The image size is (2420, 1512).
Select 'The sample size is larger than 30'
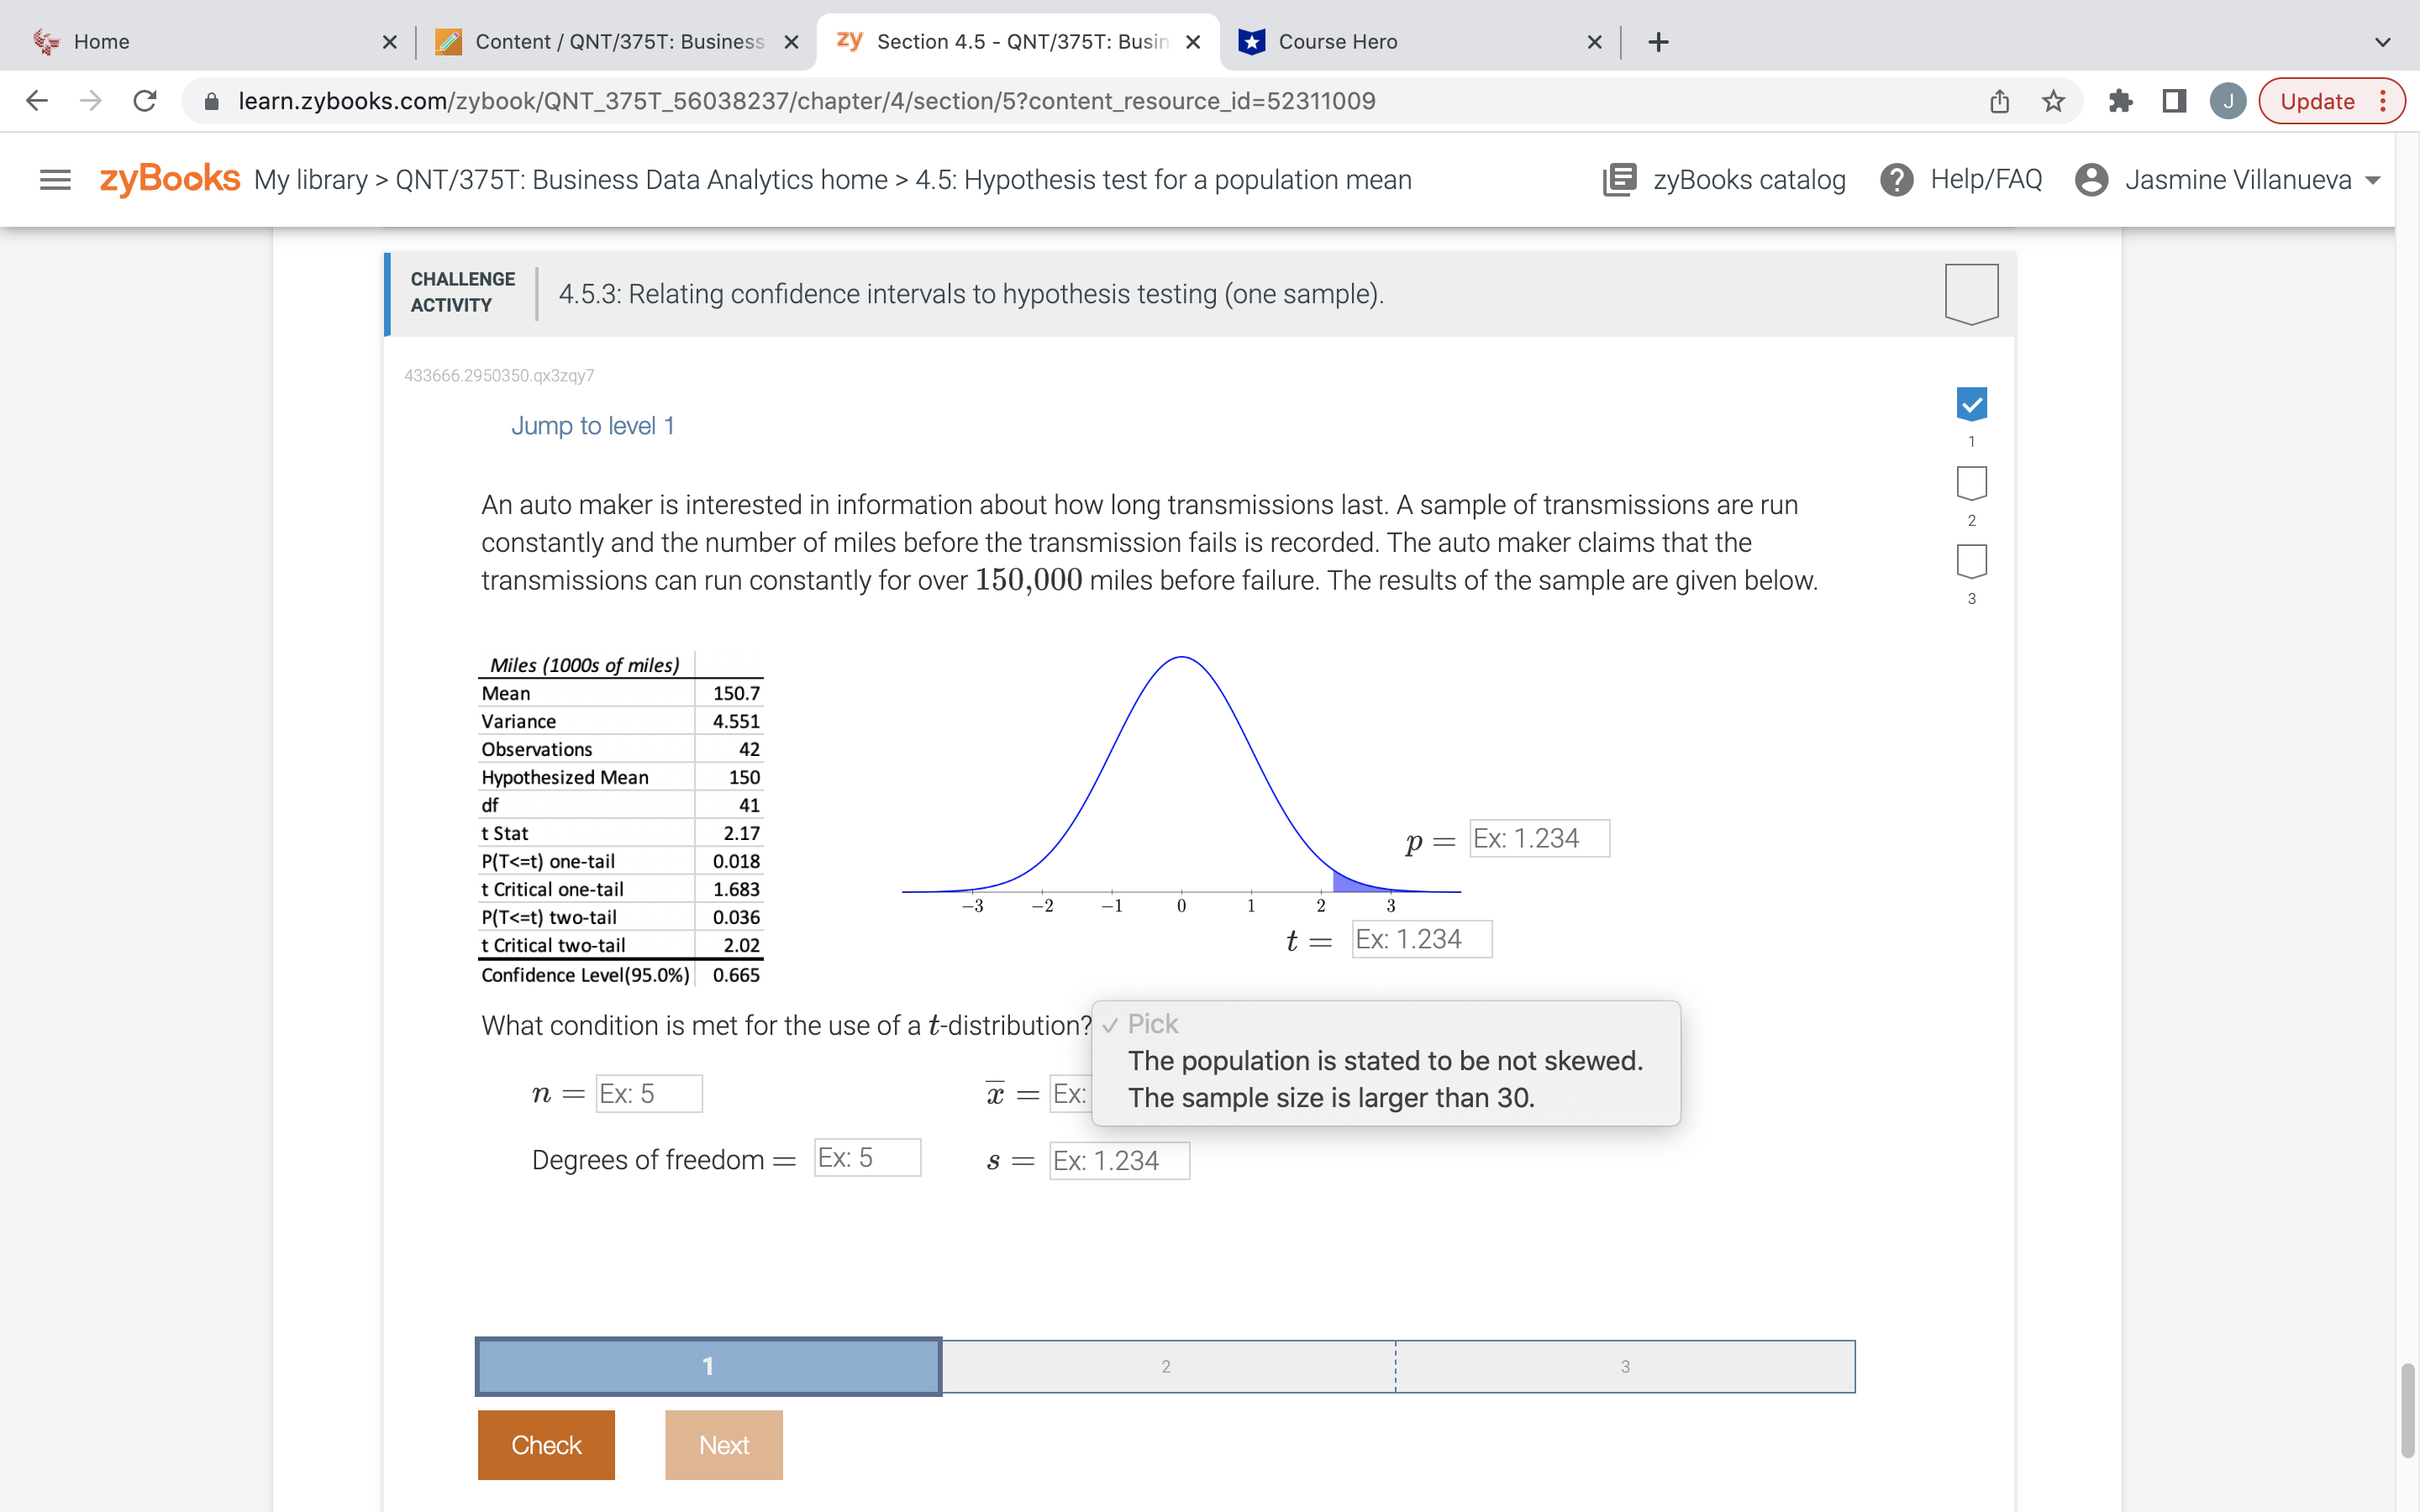1331,1097
